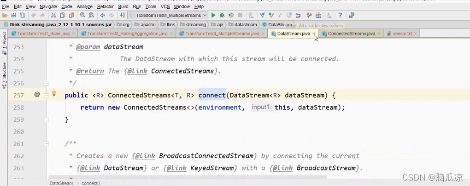470x186 pixels.
Task: Click connect() in bottom breadcrumb
Action: coord(91,183)
